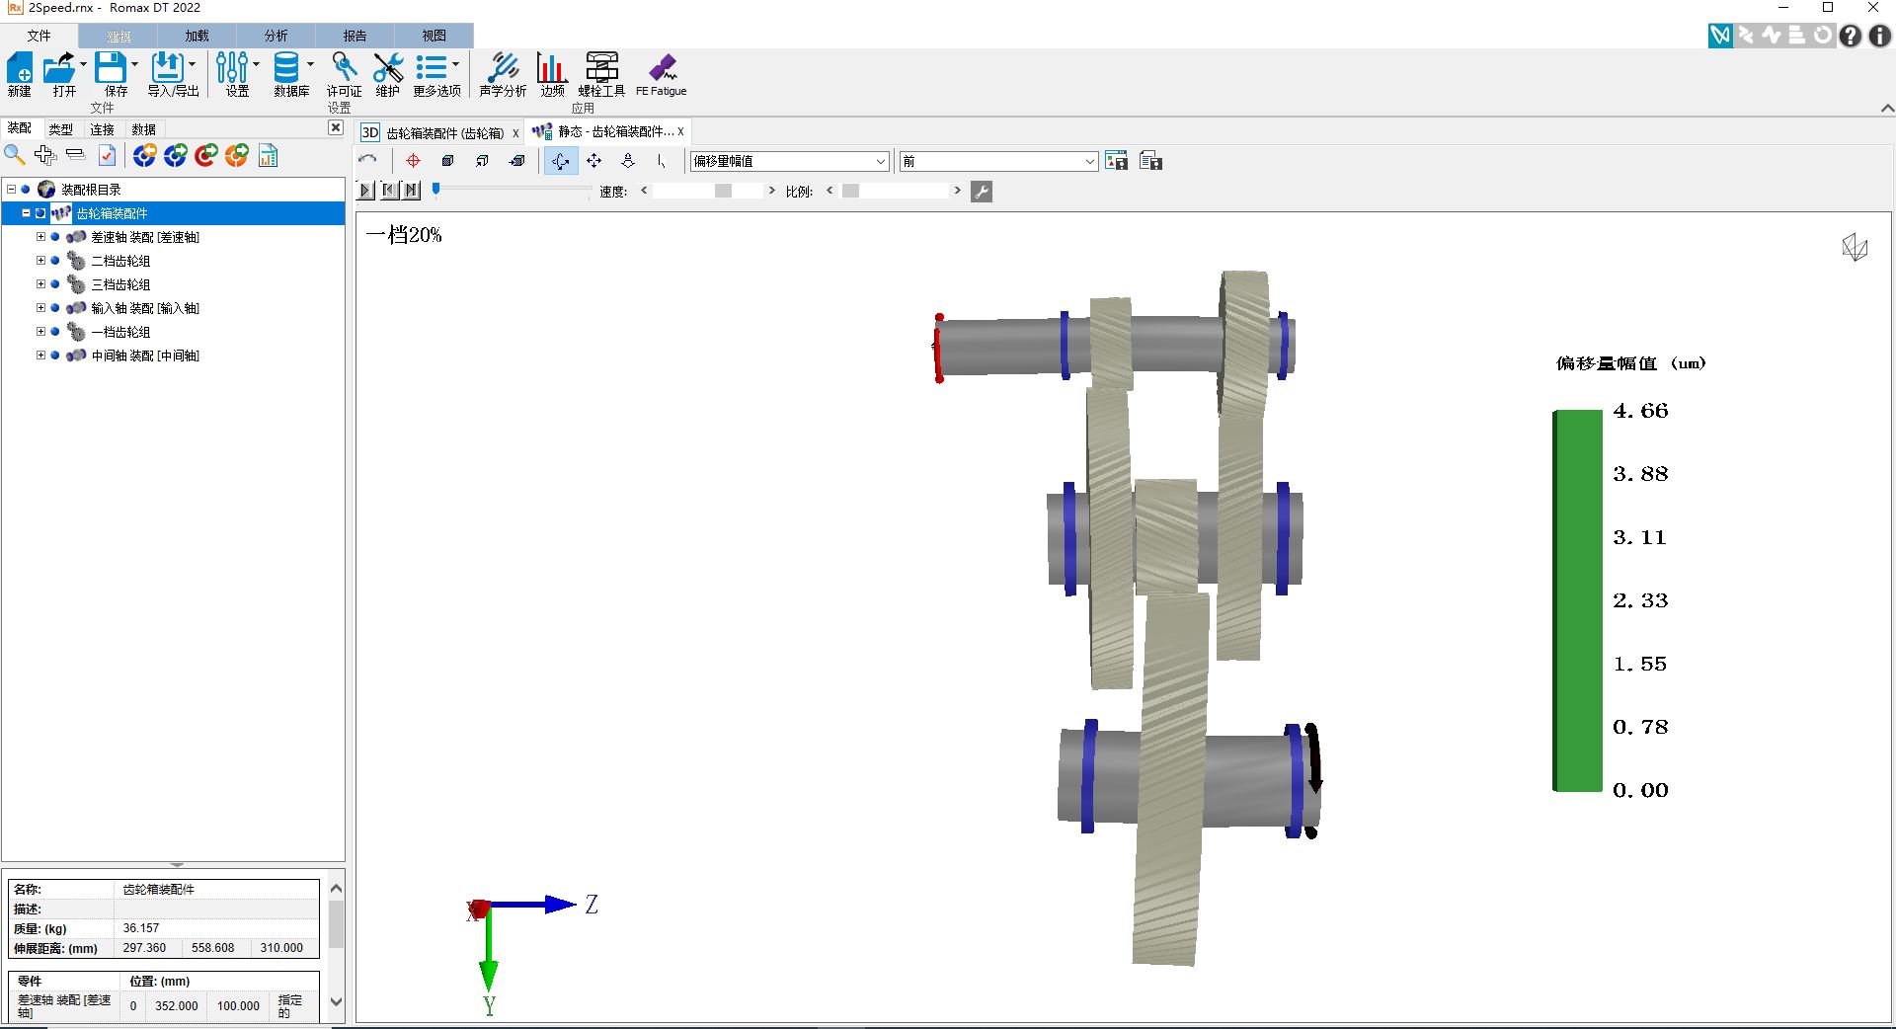Click the undo curved-arrow icon in view toolbar
This screenshot has width=1896, height=1029.
368,160
